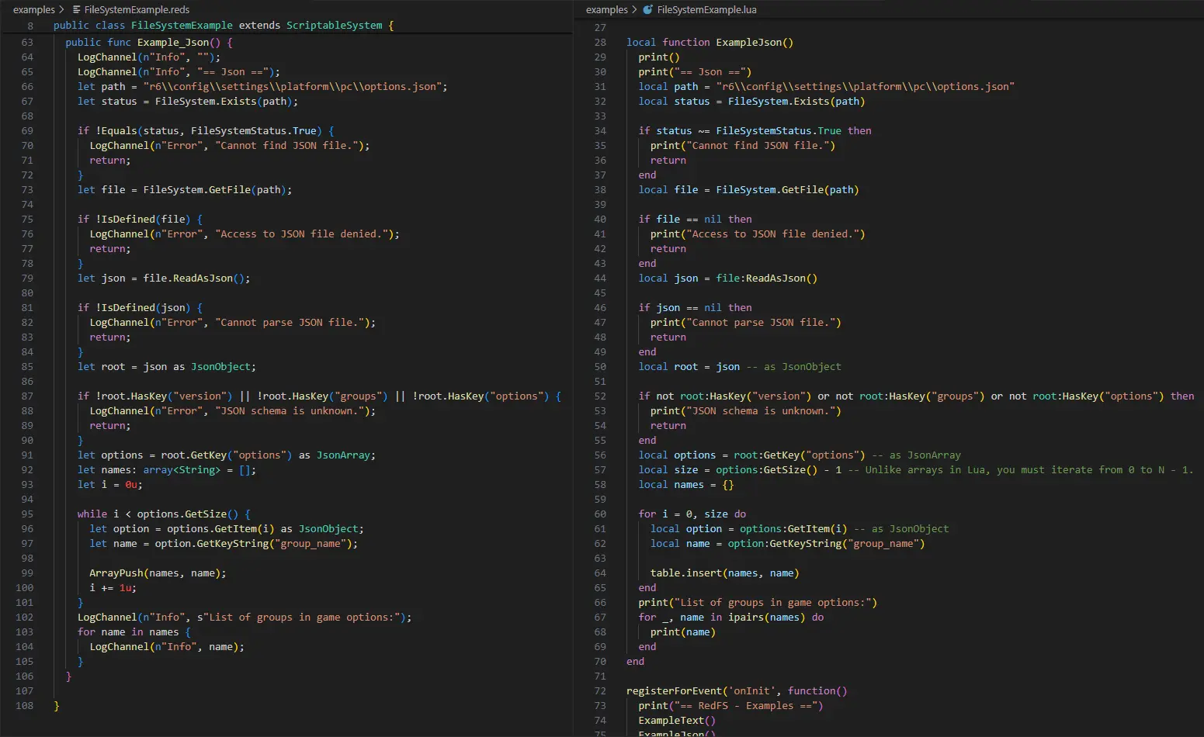Click 'registerForEvent' on Lua line 72
The height and width of the screenshot is (737, 1204).
pos(675,691)
